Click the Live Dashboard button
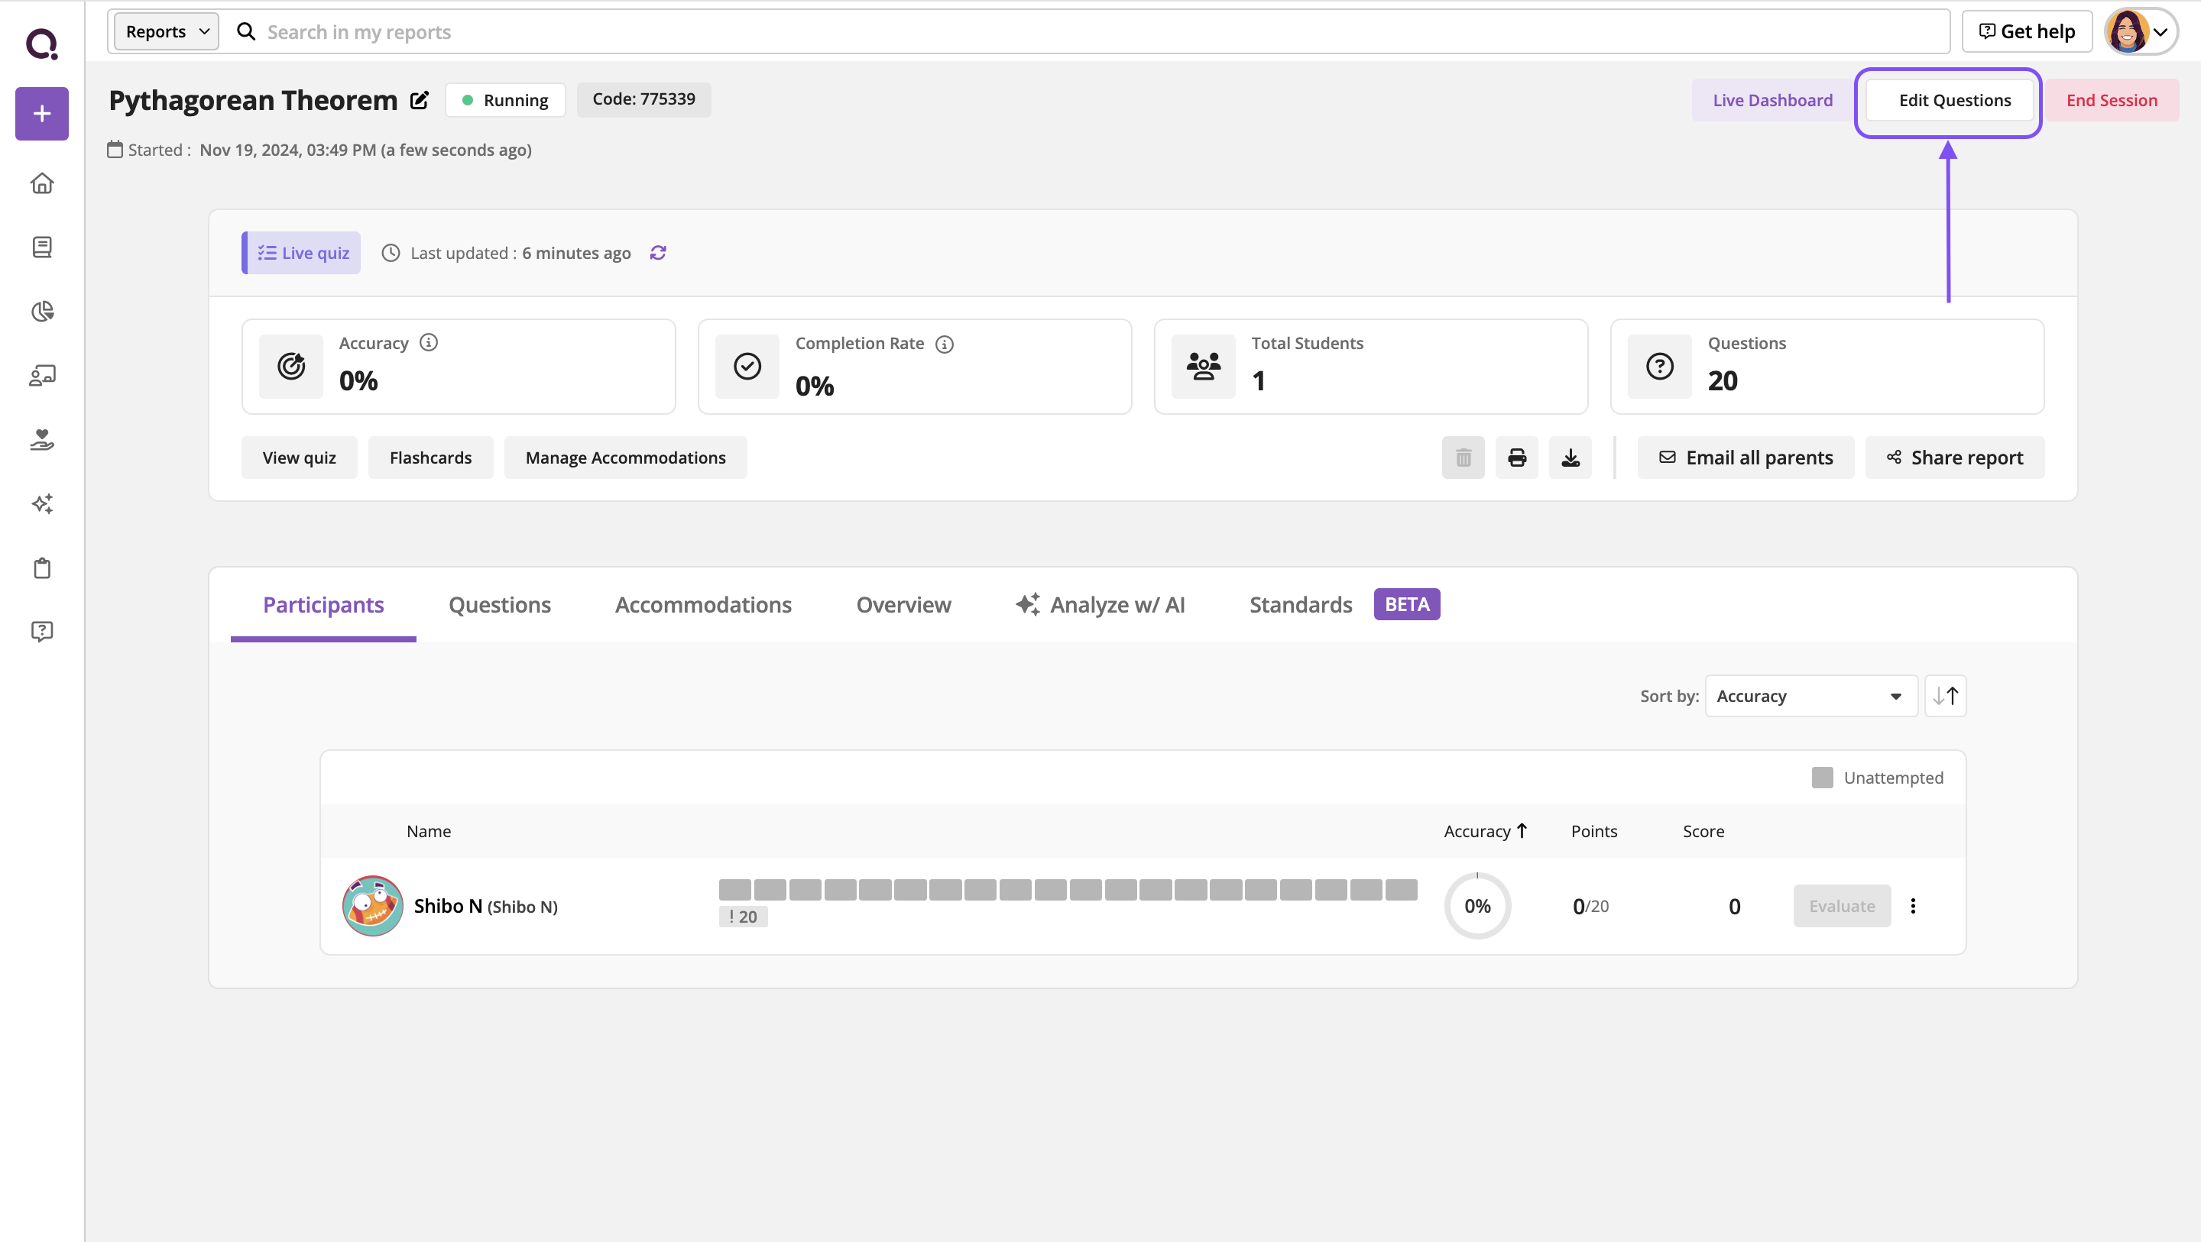Screen dimensions: 2201x1242 [1773, 100]
